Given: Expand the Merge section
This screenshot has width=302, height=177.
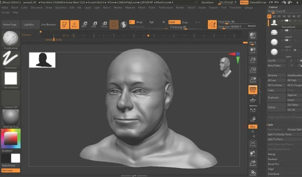Looking at the screenshot, I should 272,154.
